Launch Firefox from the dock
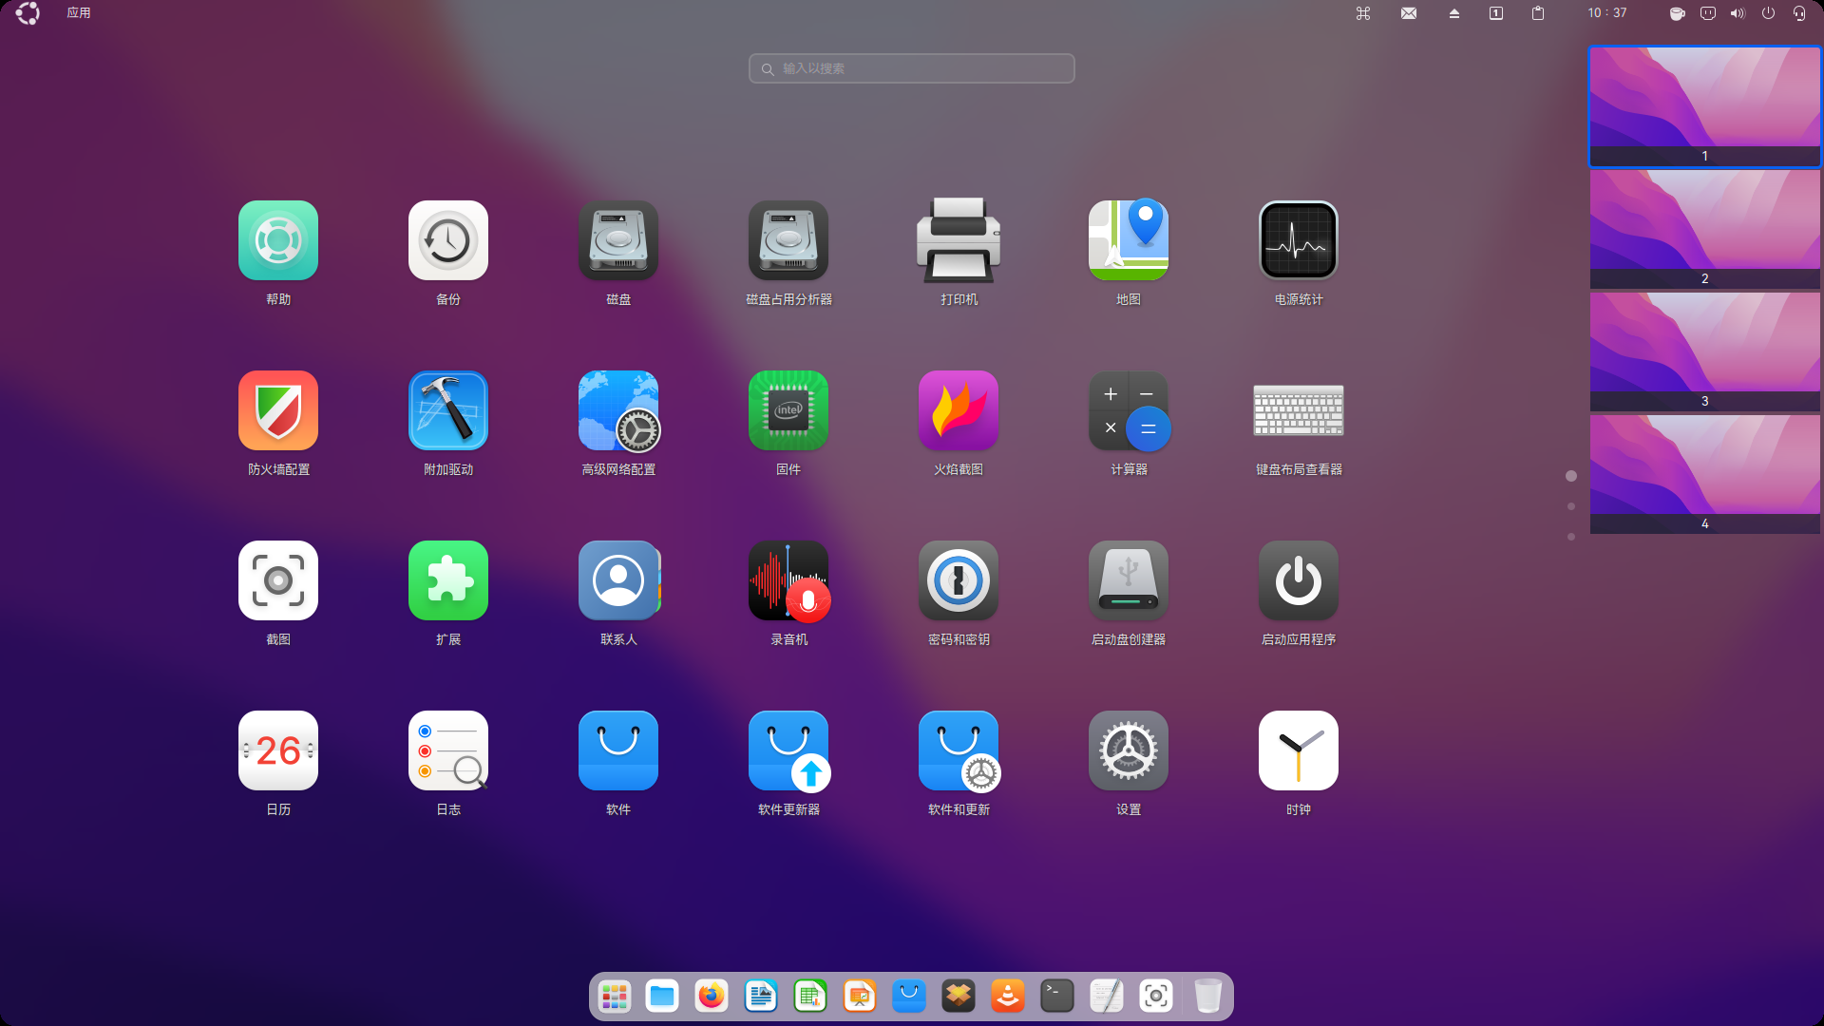 click(712, 997)
